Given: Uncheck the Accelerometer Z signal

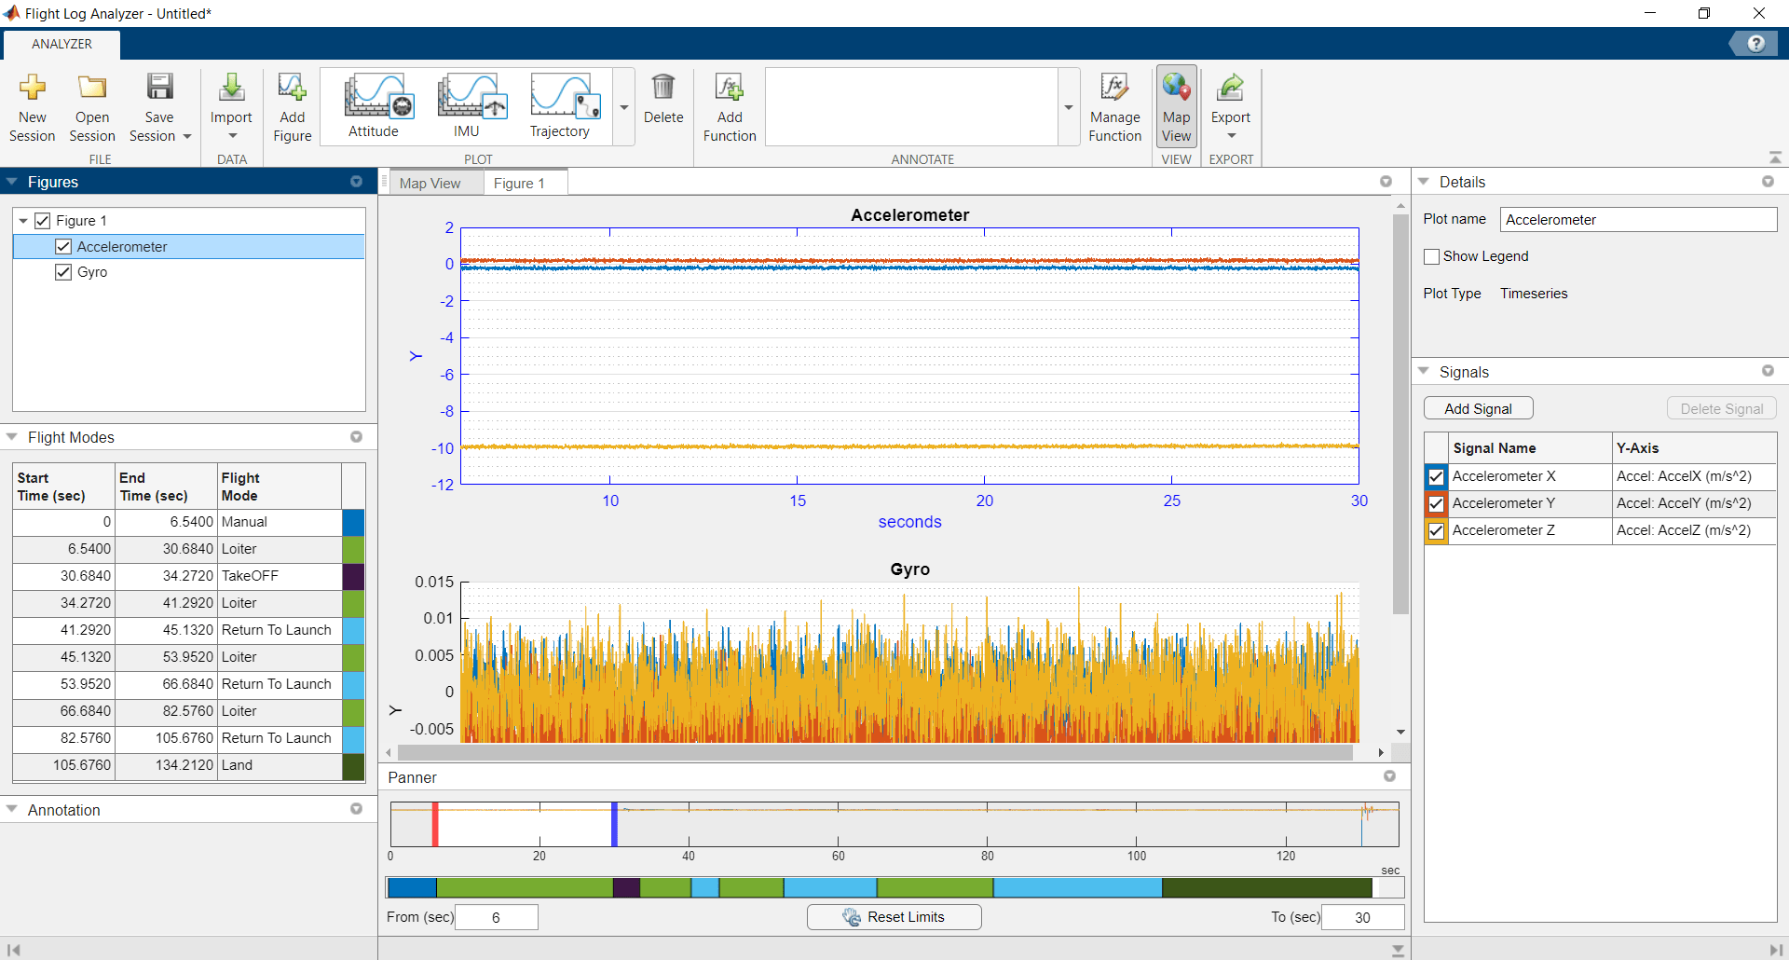Looking at the screenshot, I should [x=1437, y=531].
